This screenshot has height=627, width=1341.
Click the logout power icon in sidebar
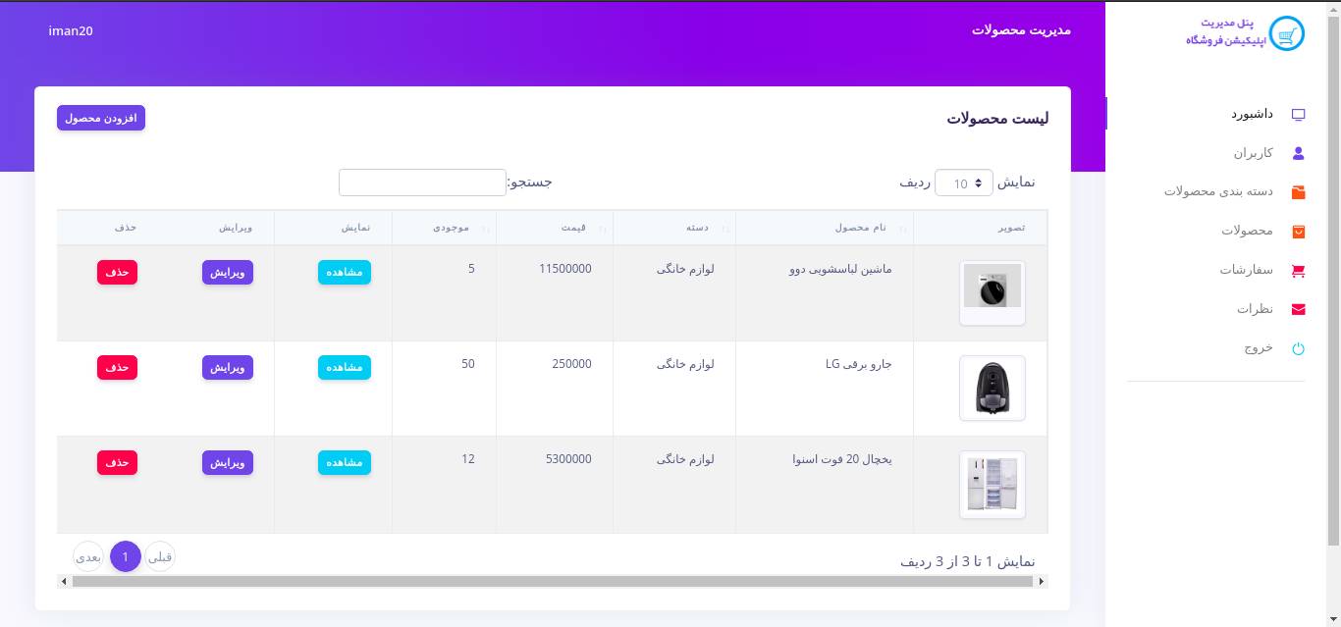point(1298,348)
